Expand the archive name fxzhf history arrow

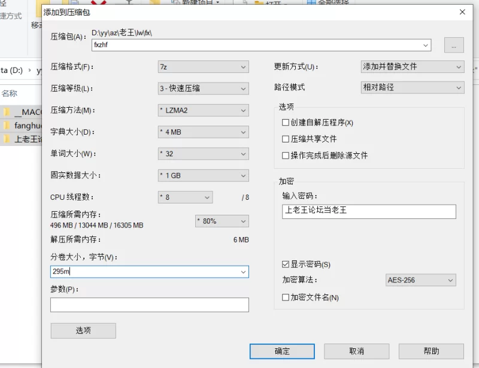pos(426,45)
